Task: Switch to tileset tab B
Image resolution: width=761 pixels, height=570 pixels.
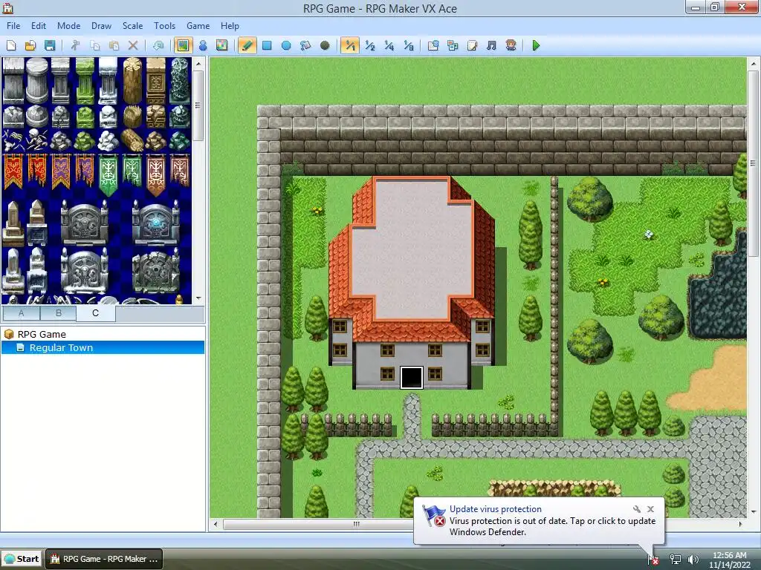Action: (58, 313)
